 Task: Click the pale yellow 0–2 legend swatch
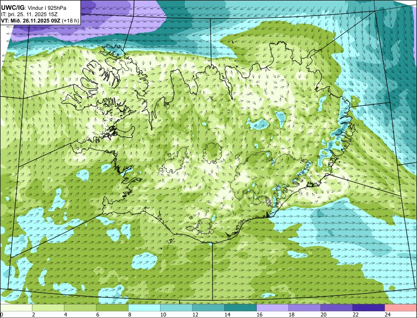click(x=16, y=308)
